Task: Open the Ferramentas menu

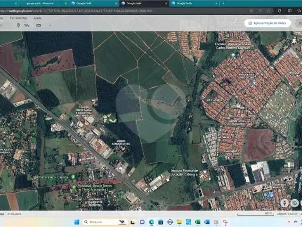Action: pos(18,18)
